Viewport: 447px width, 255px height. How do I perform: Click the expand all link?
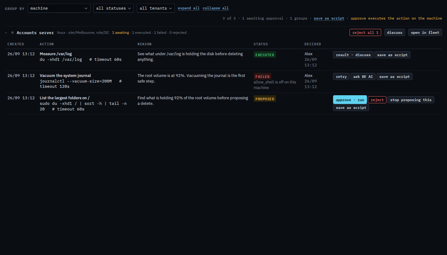[189, 8]
